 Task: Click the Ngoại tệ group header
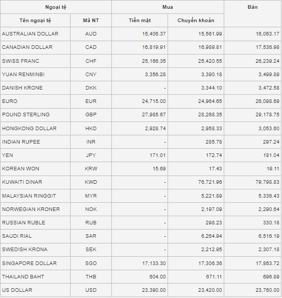coord(56,7)
